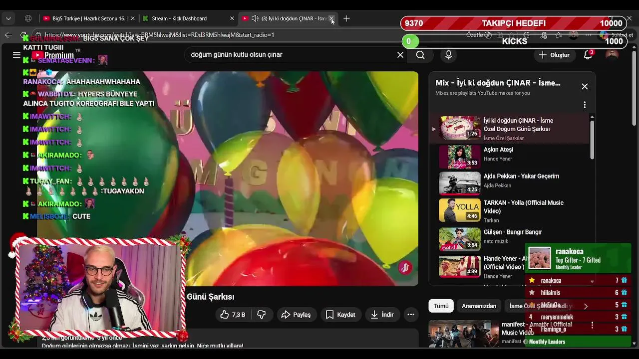Download the video with İndir
Image resolution: width=639 pixels, height=359 pixels.
point(382,315)
